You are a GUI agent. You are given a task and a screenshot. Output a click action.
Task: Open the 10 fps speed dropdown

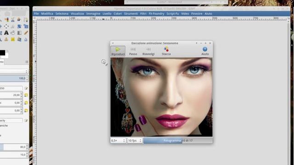[135, 141]
